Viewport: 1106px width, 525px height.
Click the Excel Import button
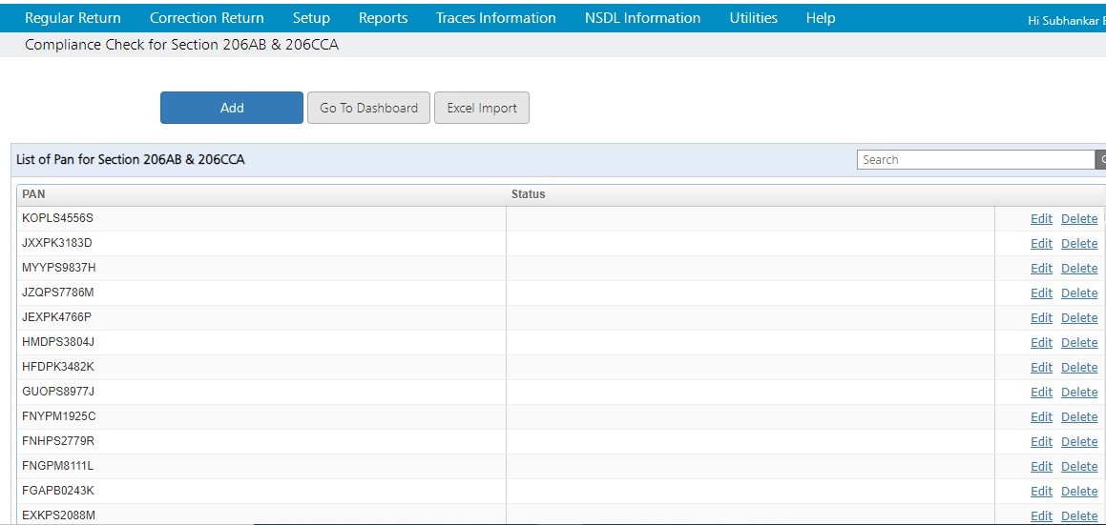coord(482,108)
